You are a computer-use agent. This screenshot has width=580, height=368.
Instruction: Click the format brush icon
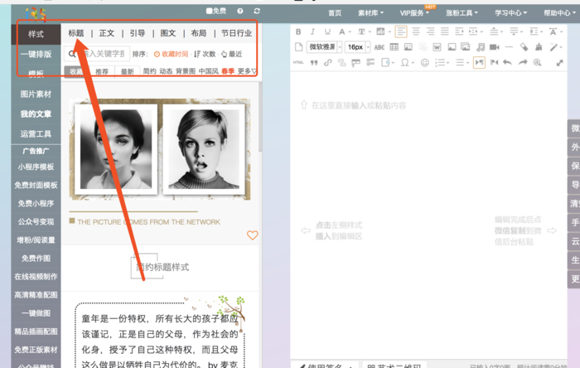(539, 47)
